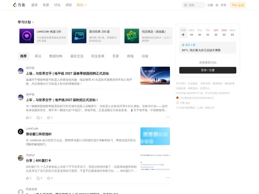Open the 400题打卡 post screenshot thumbnail
This screenshot has width=259, height=194.
(155, 162)
